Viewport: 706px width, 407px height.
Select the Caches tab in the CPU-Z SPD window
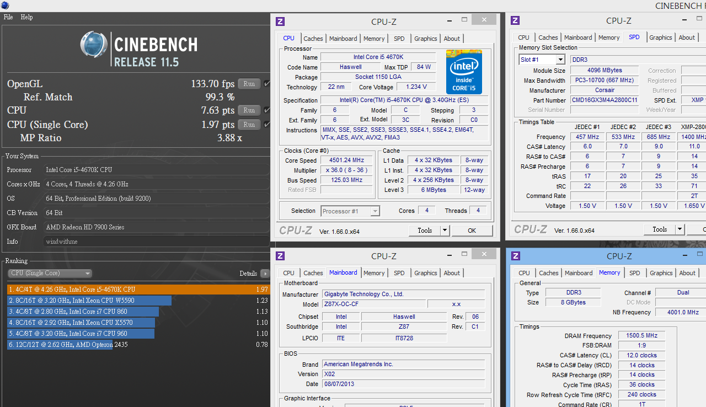pyautogui.click(x=548, y=38)
